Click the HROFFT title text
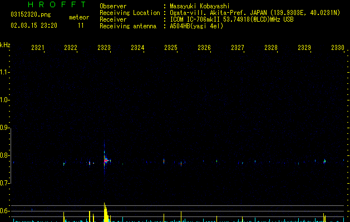This screenshot has height=222, width=350. point(57,4)
